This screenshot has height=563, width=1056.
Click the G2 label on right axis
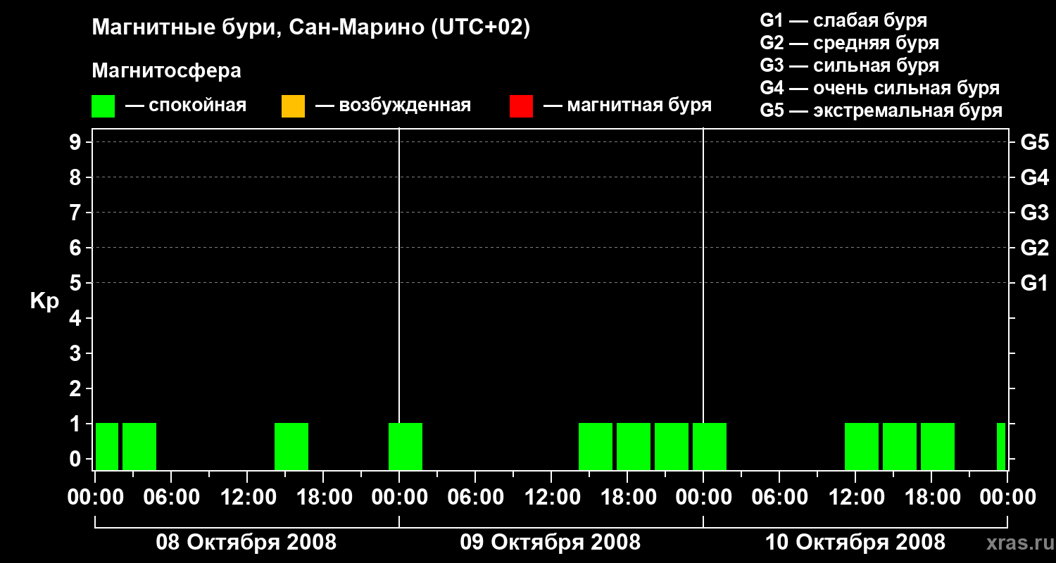tap(1034, 248)
